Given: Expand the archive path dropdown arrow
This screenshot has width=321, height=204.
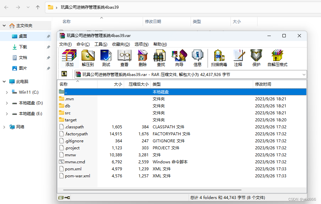Looking at the screenshot, I should (x=304, y=74).
